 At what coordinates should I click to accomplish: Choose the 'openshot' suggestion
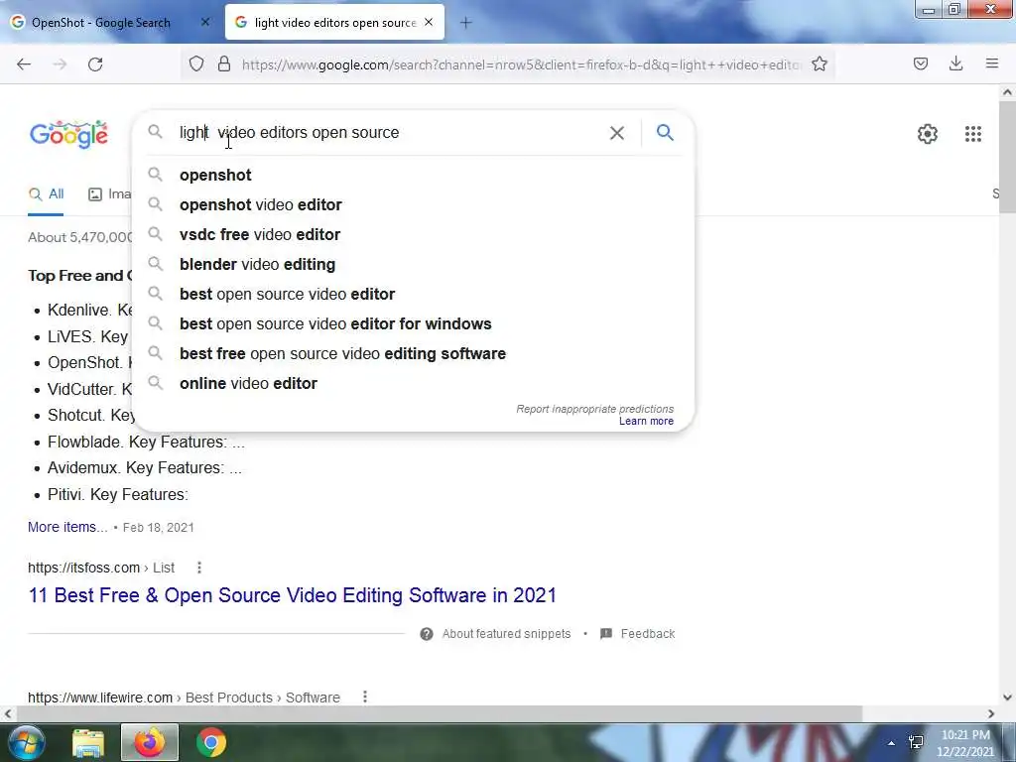[x=414, y=175]
